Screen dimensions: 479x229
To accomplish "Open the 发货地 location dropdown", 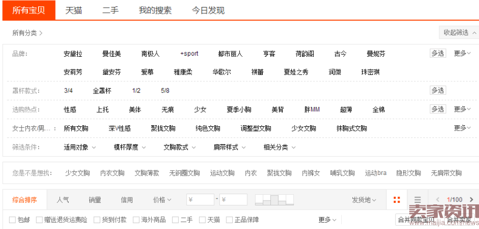I will click(364, 200).
